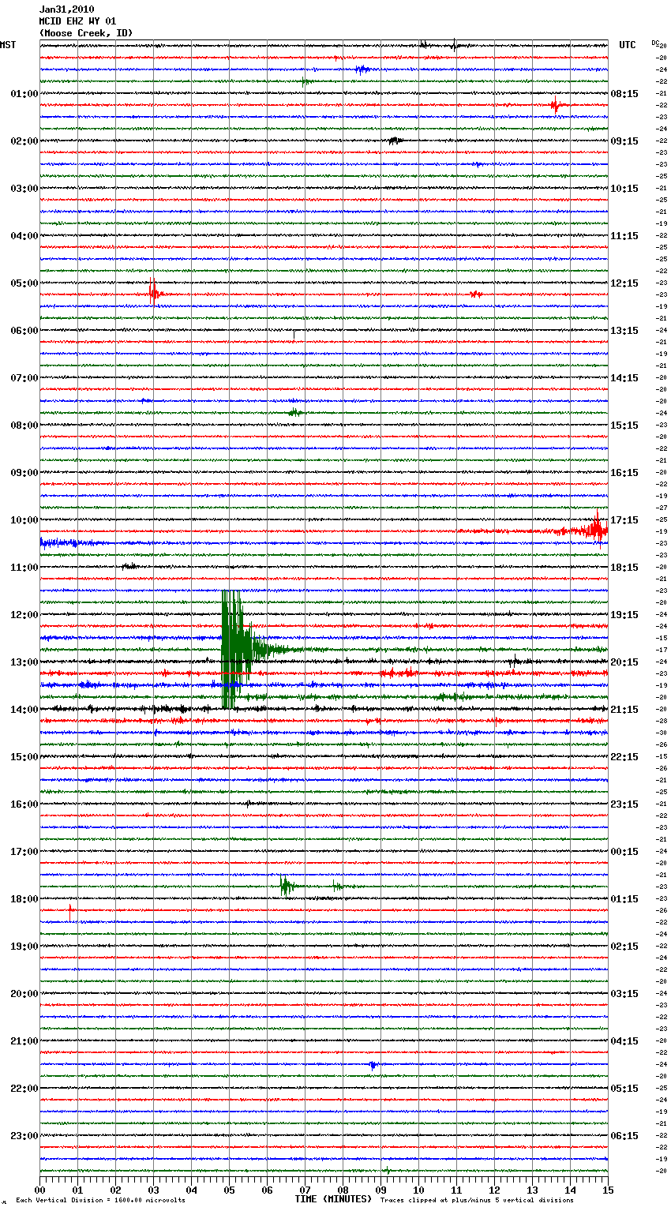
Task: Select the 02:00 MST time label
Action: point(24,141)
